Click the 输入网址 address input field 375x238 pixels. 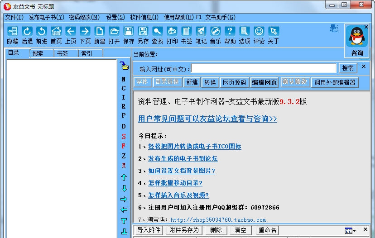coord(264,68)
